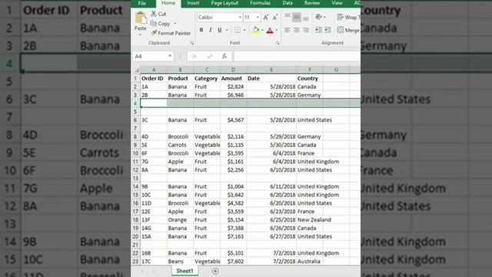Open the Name Box dropdown showing A4
Image resolution: width=492 pixels, height=277 pixels.
click(x=170, y=56)
